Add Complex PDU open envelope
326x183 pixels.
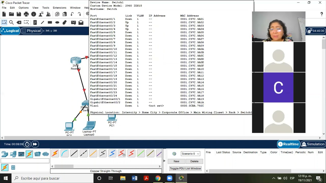(81, 22)
